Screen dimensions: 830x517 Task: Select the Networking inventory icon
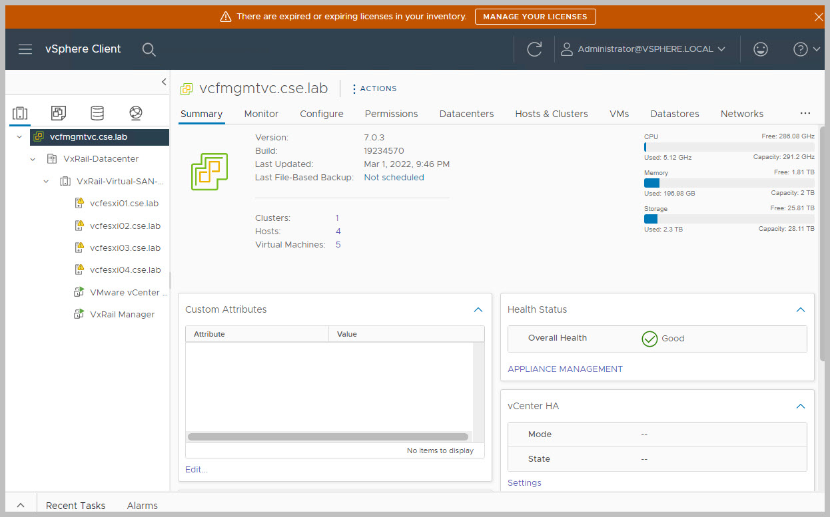click(x=136, y=113)
